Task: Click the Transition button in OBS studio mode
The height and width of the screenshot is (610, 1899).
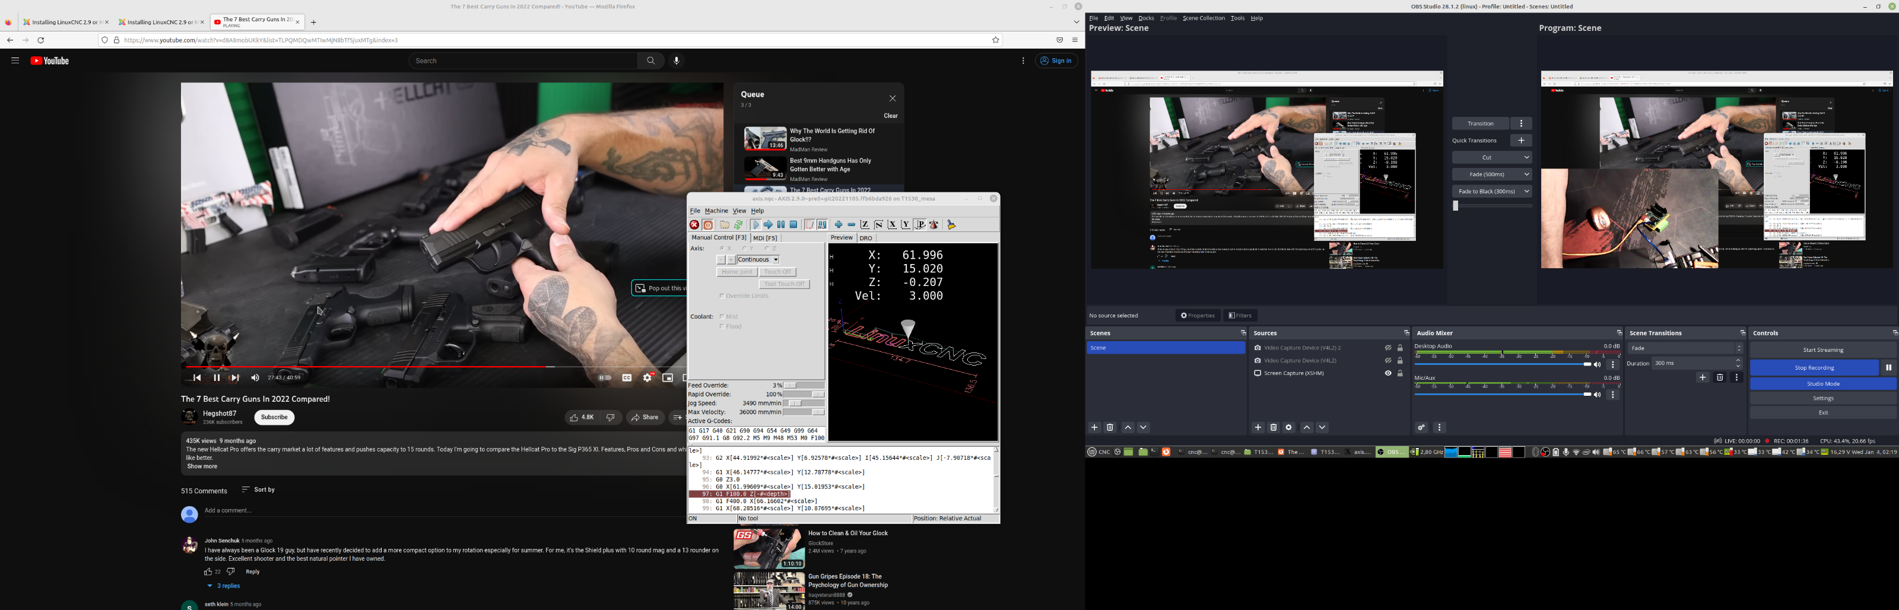Action: point(1480,124)
